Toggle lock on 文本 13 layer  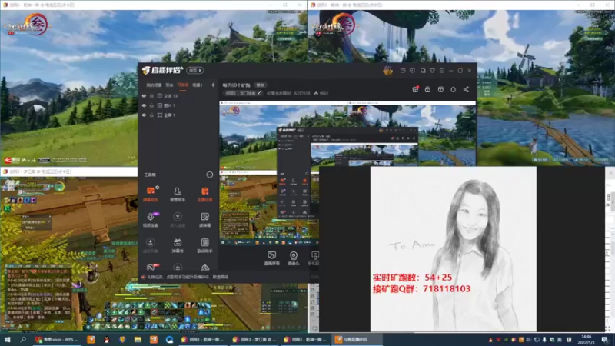click(x=151, y=95)
